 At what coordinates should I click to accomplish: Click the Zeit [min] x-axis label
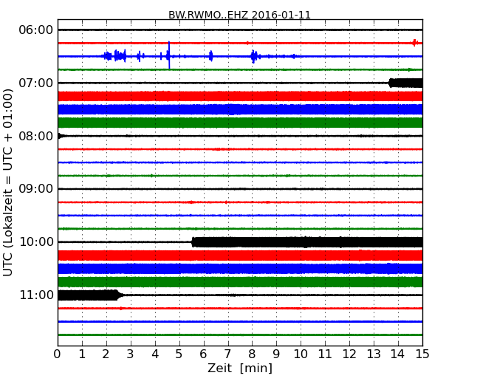[x=240, y=368]
